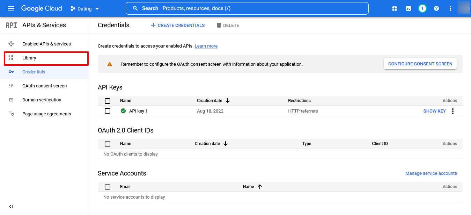
Task: Focus the Search products, resources, docs field
Action: pos(247,8)
